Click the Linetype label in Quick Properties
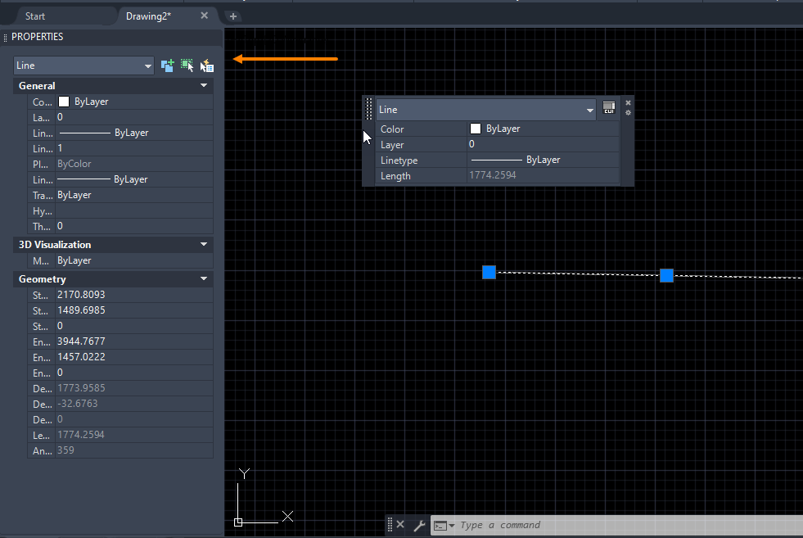The image size is (803, 538). tap(399, 160)
